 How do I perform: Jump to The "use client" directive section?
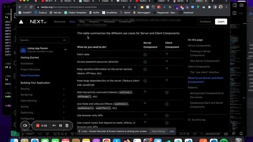(204, 72)
